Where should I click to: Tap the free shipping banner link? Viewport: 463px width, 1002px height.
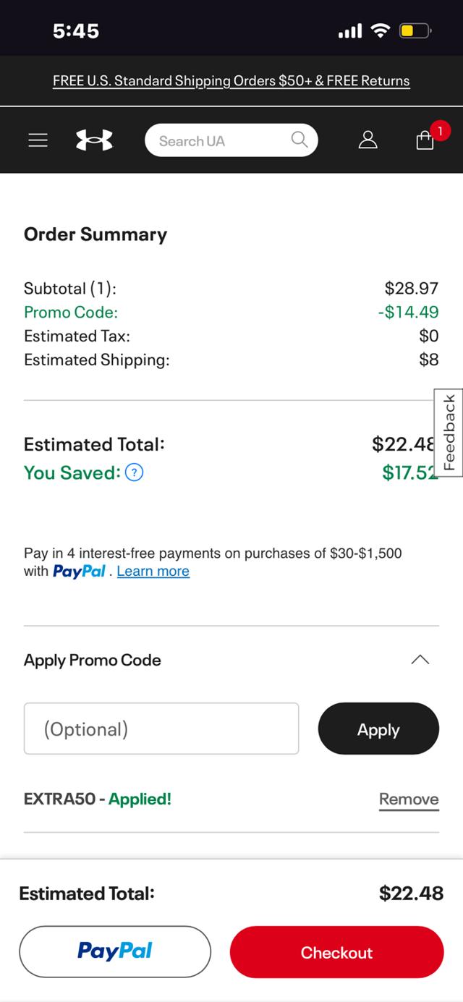coord(231,81)
